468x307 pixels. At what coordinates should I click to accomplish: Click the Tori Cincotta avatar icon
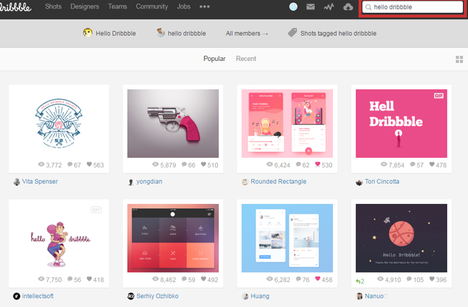coord(359,182)
